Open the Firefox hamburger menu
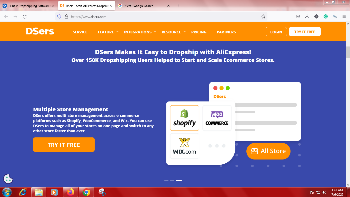This screenshot has width=350, height=197. click(344, 16)
